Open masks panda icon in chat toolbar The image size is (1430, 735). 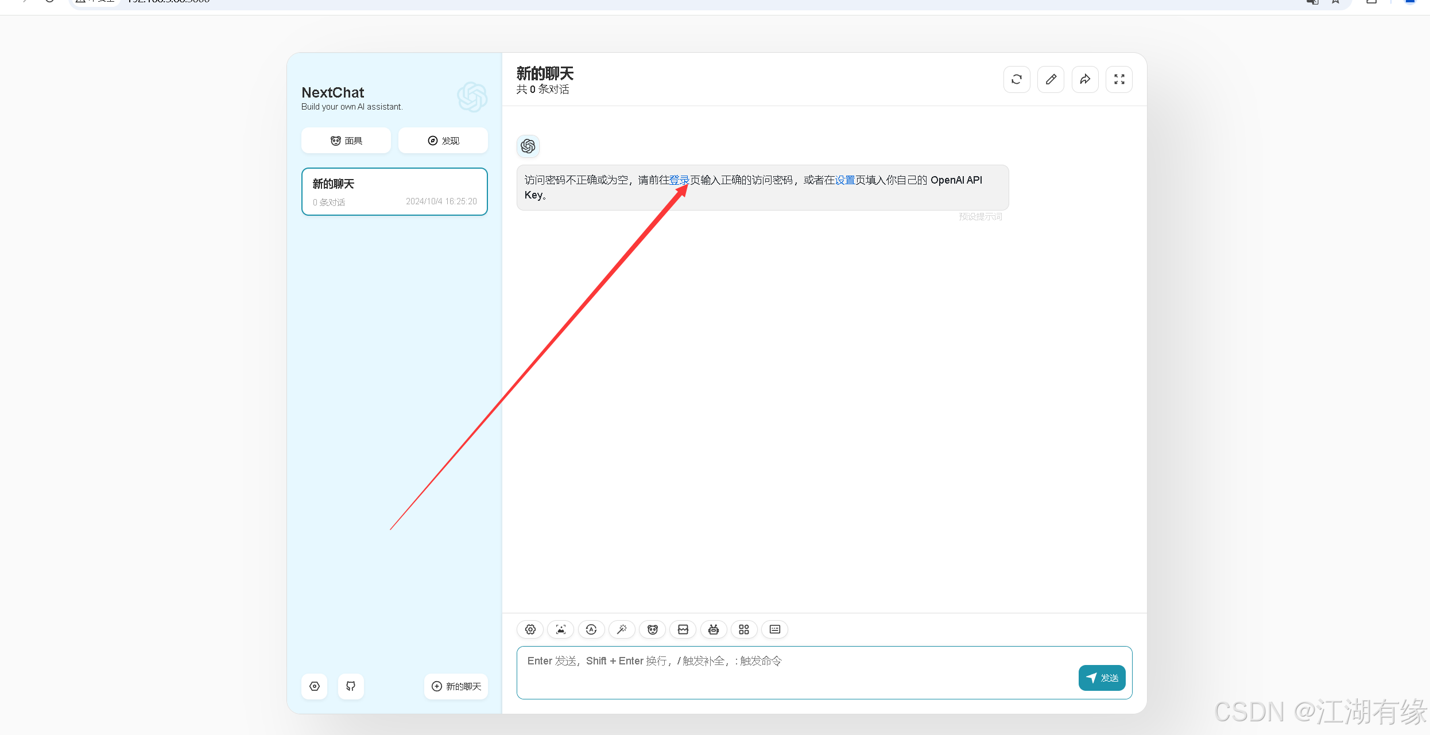pyautogui.click(x=652, y=629)
